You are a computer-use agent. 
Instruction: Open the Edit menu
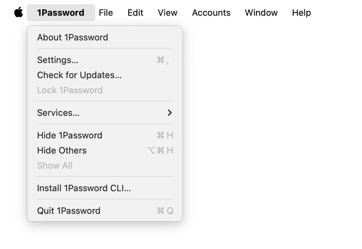pos(135,12)
